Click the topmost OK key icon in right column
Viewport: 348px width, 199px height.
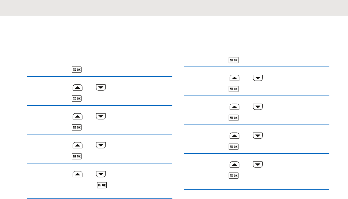(234, 60)
